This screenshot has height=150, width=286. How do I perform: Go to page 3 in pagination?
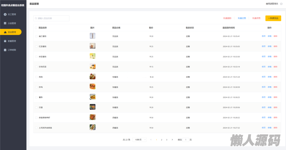pyautogui.click(x=166, y=140)
